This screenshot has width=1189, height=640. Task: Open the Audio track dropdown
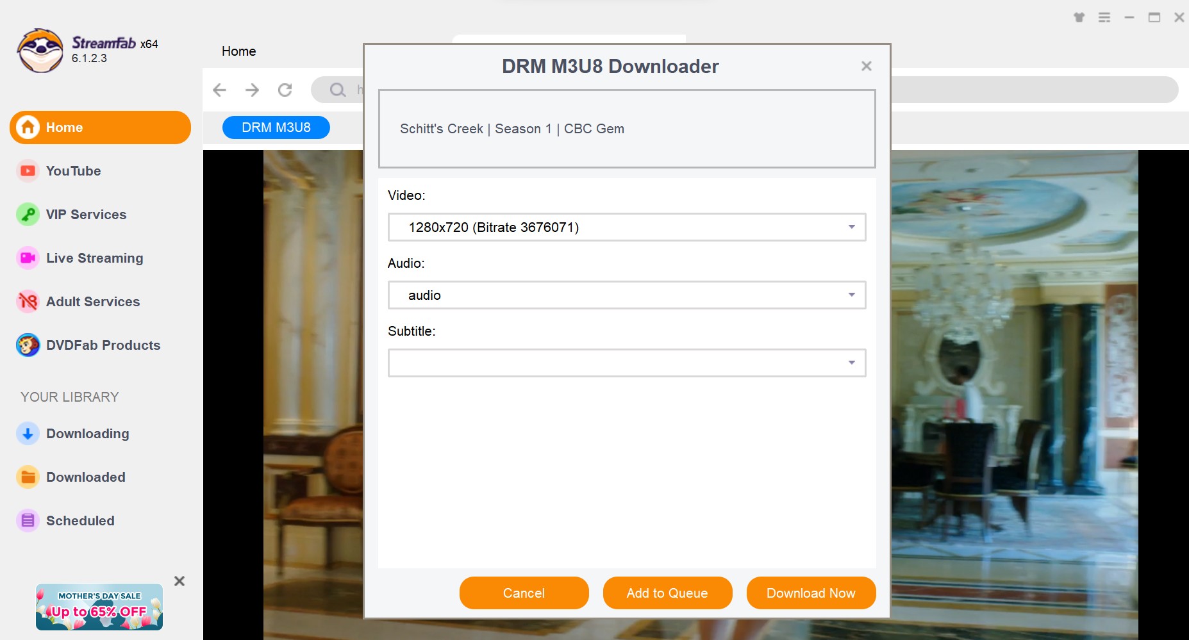coord(627,295)
